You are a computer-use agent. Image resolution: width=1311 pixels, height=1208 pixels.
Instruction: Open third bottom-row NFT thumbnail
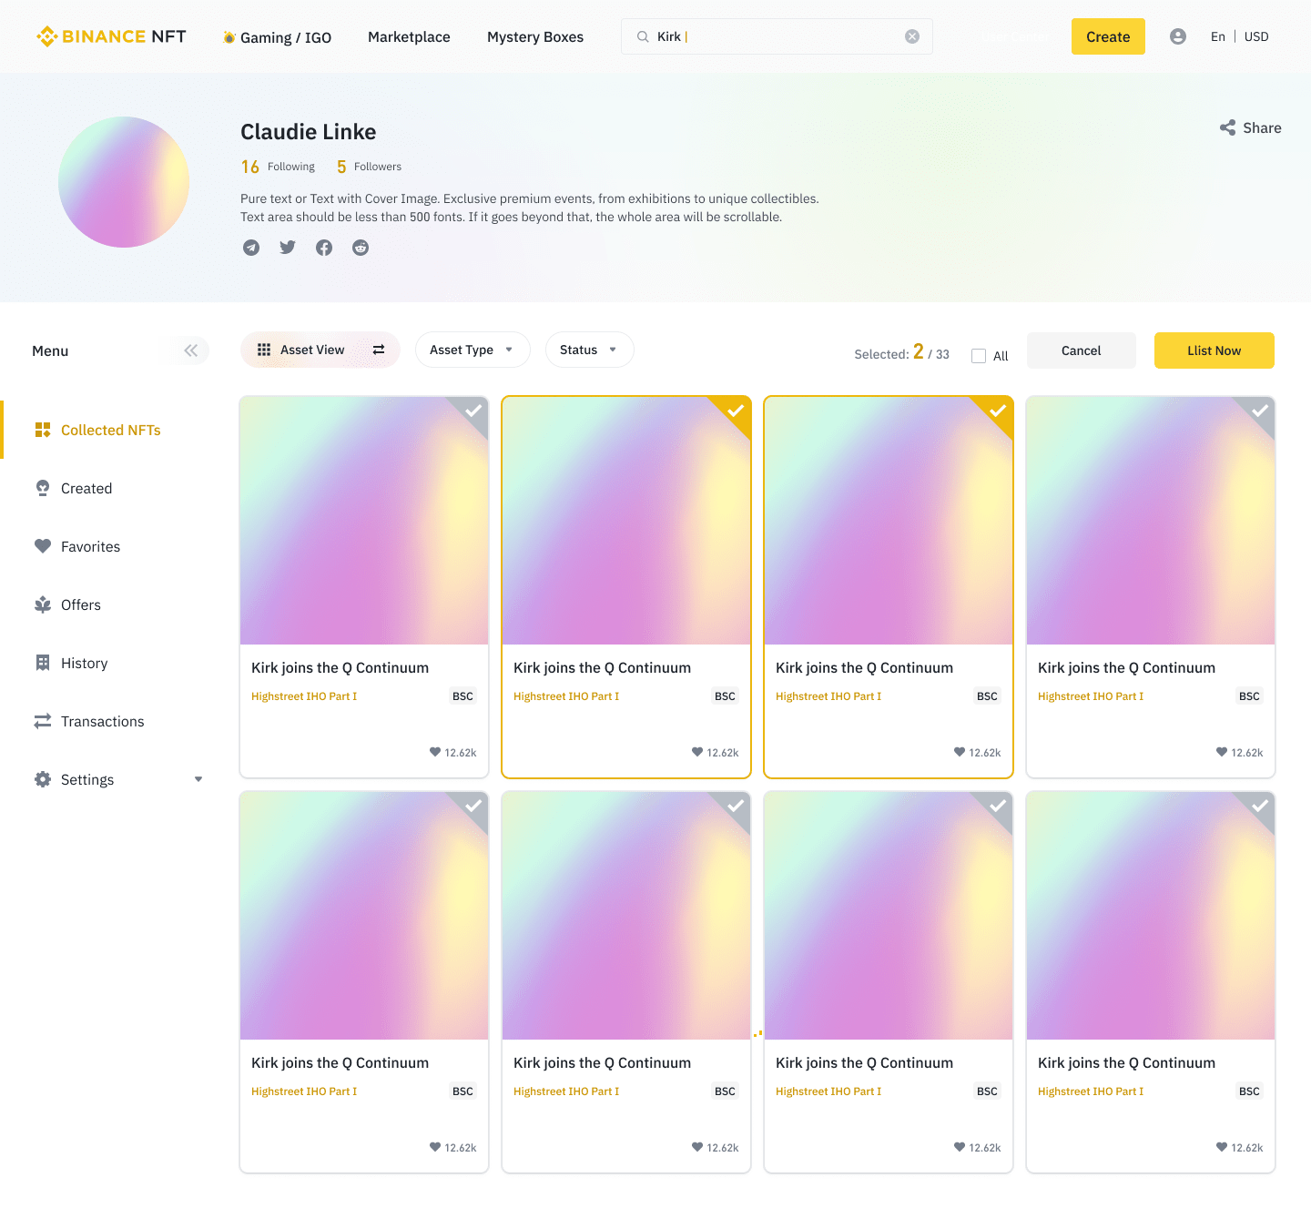click(x=889, y=916)
